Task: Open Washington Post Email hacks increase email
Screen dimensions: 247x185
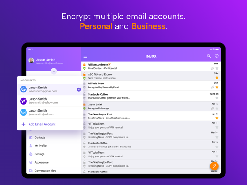Action: point(151,116)
